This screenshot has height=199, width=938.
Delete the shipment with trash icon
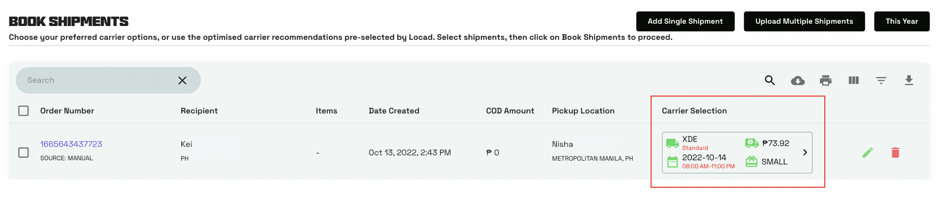tap(895, 152)
